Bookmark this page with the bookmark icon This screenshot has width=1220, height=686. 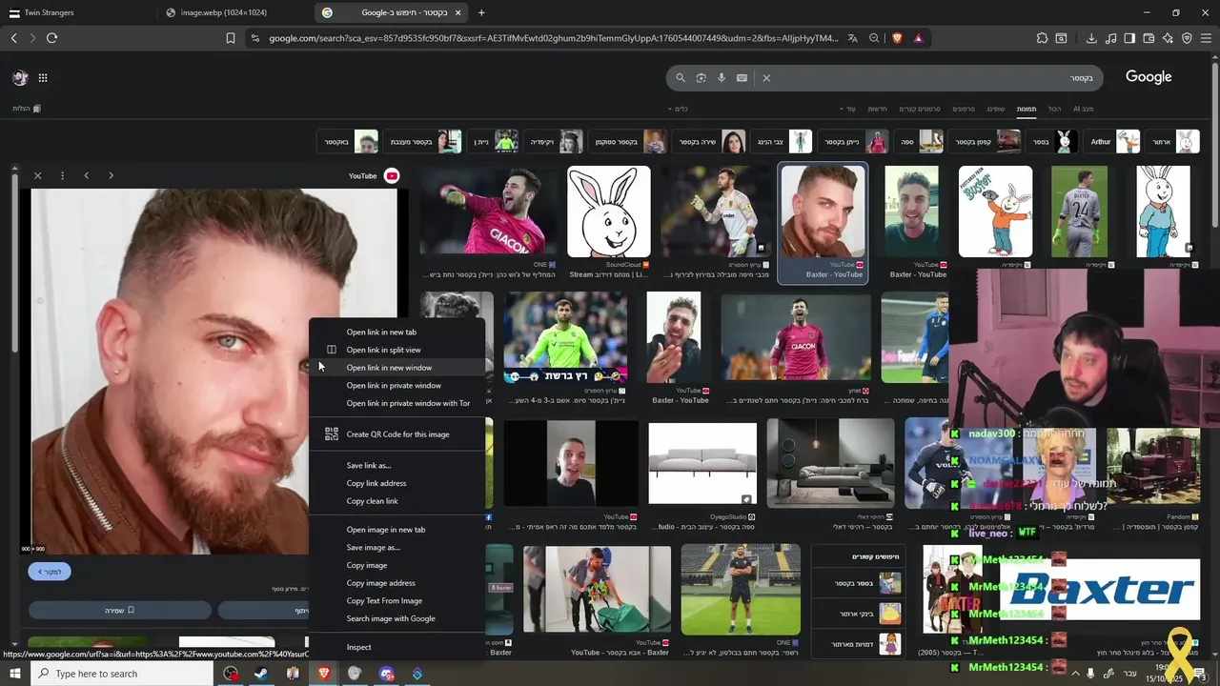pyautogui.click(x=231, y=38)
